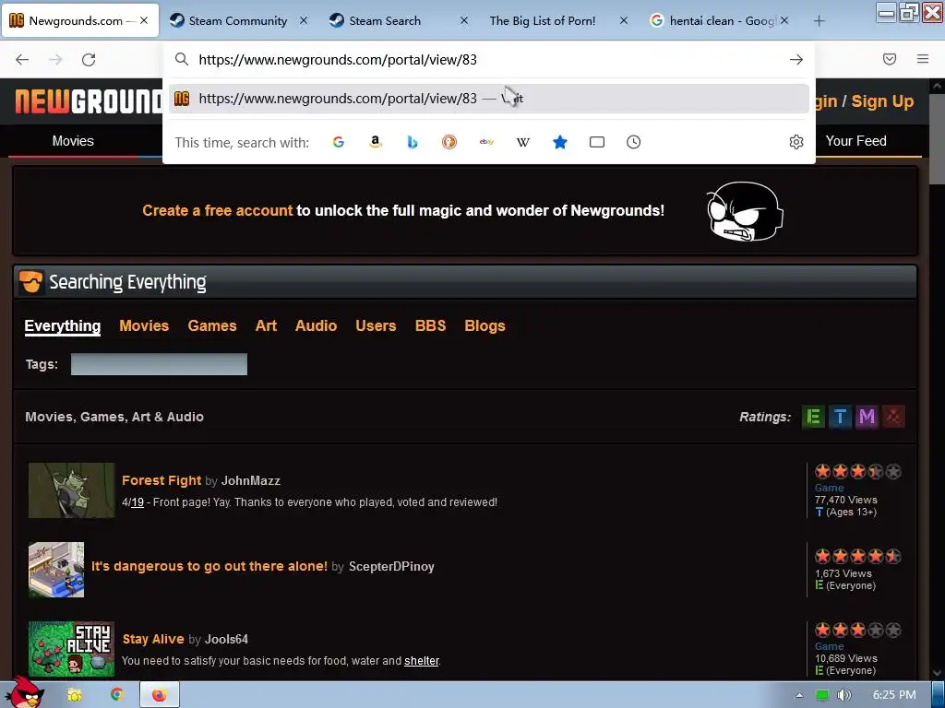Select the Games search category
945x708 pixels.
click(x=212, y=325)
